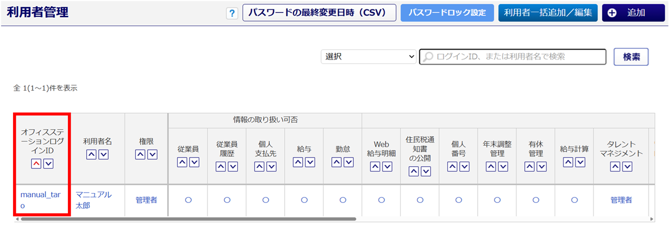669x228 pixels.
Task: Sort Web給与明細 column descending
Action: (387, 166)
